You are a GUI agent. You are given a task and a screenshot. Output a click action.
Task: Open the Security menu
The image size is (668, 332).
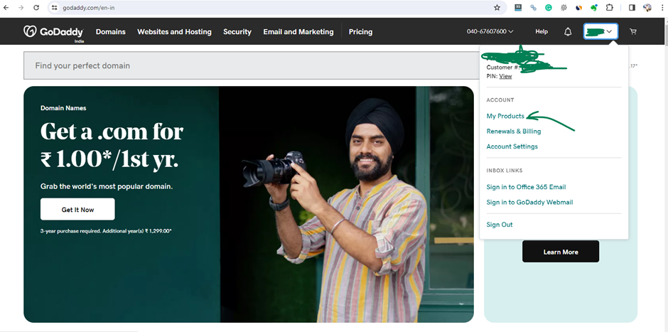coord(237,31)
